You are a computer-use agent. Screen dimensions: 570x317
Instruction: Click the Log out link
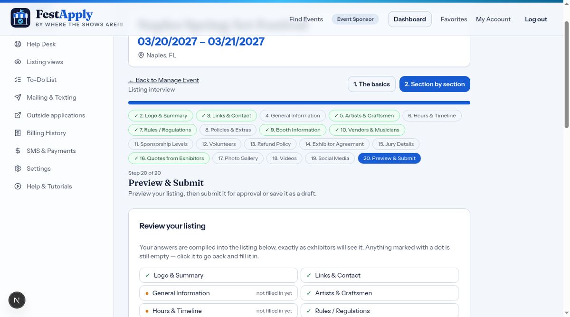[x=536, y=19]
